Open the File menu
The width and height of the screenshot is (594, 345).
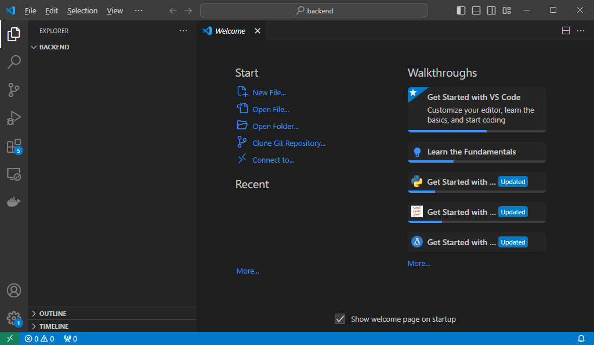30,10
